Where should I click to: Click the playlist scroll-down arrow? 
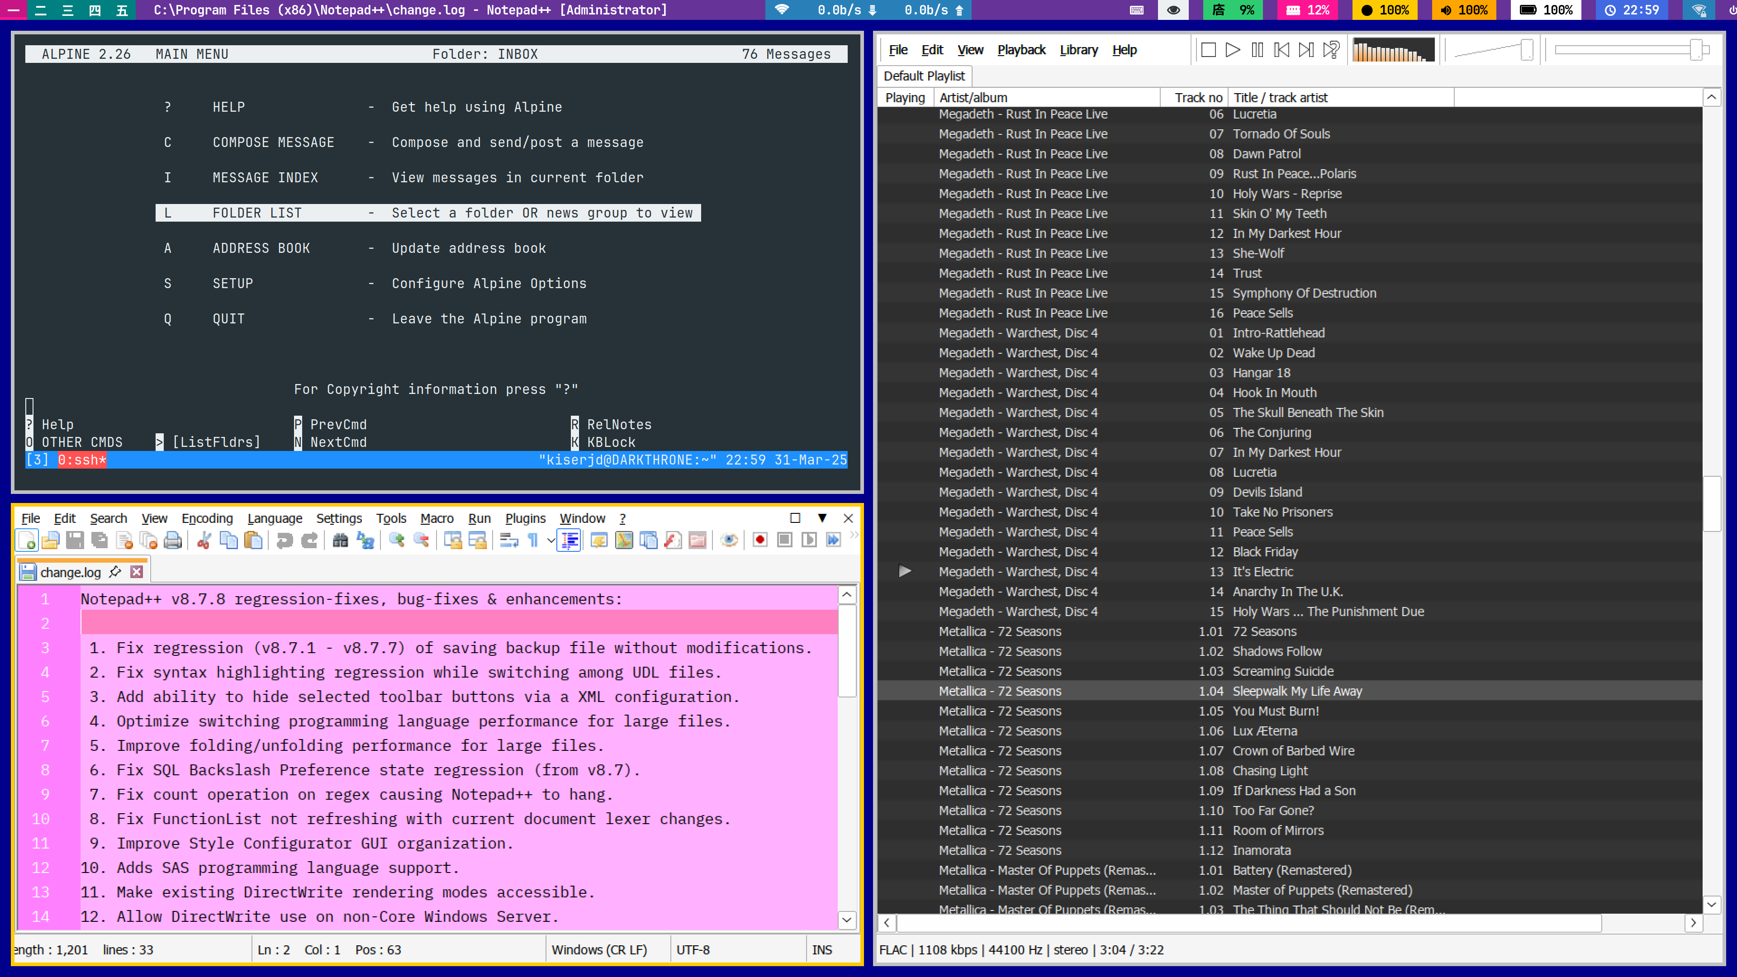coord(1711,904)
